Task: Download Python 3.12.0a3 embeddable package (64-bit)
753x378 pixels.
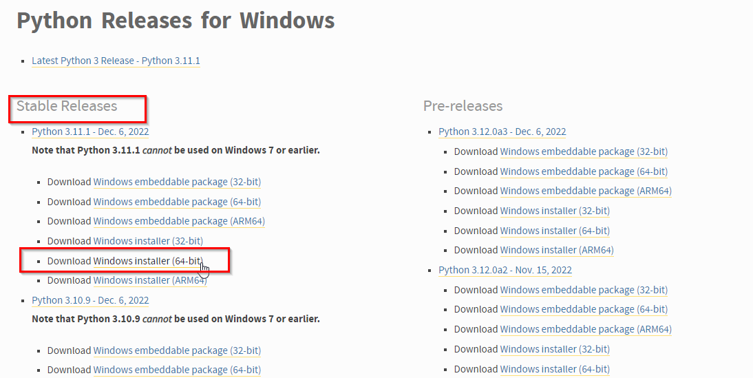Action: pyautogui.click(x=584, y=171)
